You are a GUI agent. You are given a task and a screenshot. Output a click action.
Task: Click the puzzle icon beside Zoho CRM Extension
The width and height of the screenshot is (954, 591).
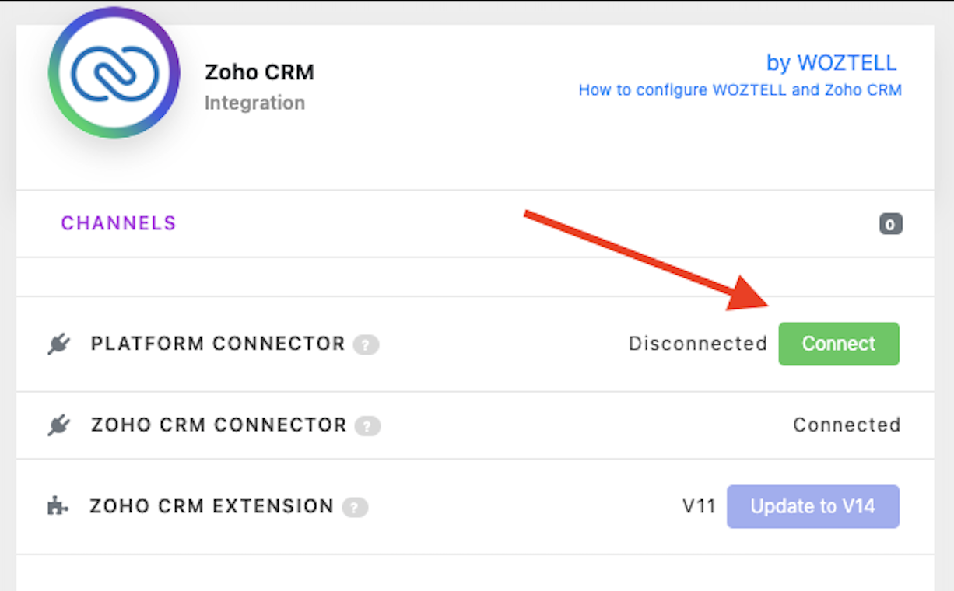pos(58,506)
